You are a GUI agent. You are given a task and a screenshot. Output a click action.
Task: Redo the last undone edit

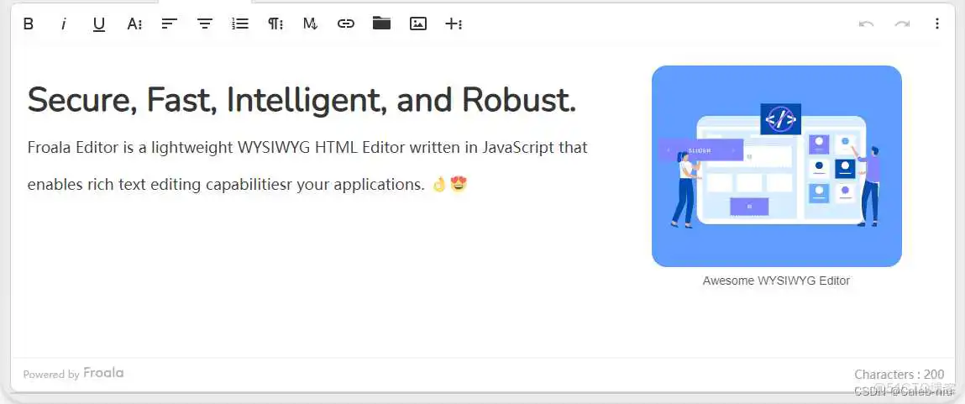click(902, 24)
